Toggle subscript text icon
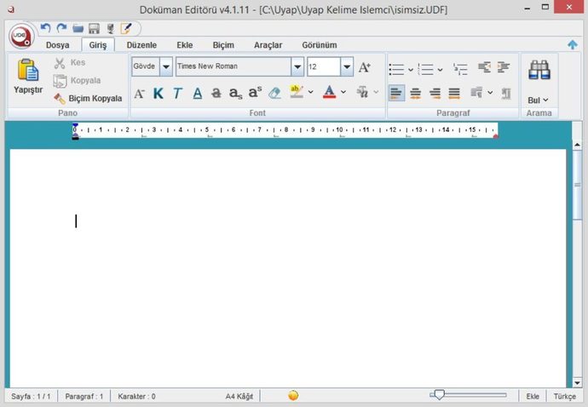 (x=235, y=94)
